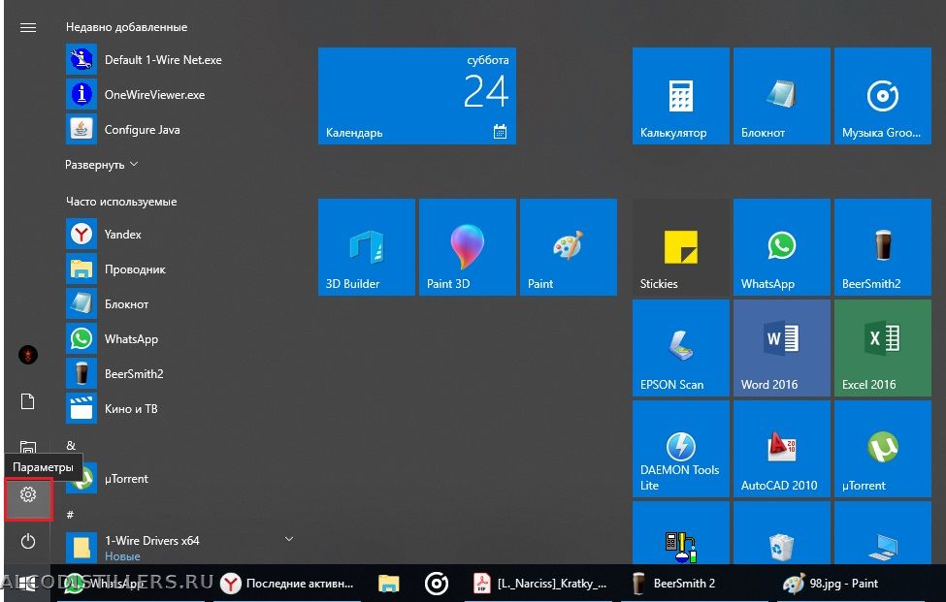Open the Музыка Groove tile

point(883,96)
